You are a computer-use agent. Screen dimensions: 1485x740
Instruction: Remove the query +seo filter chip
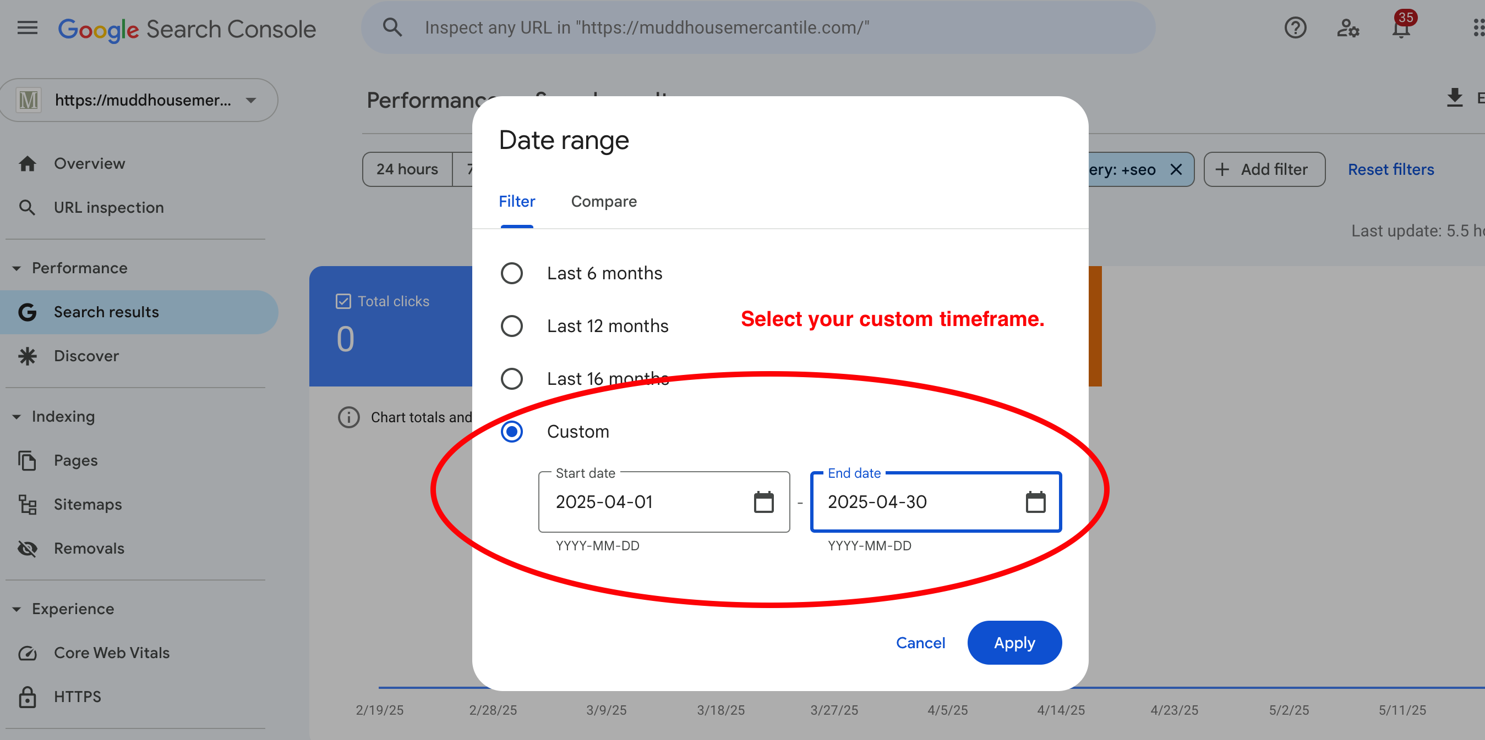pyautogui.click(x=1176, y=169)
